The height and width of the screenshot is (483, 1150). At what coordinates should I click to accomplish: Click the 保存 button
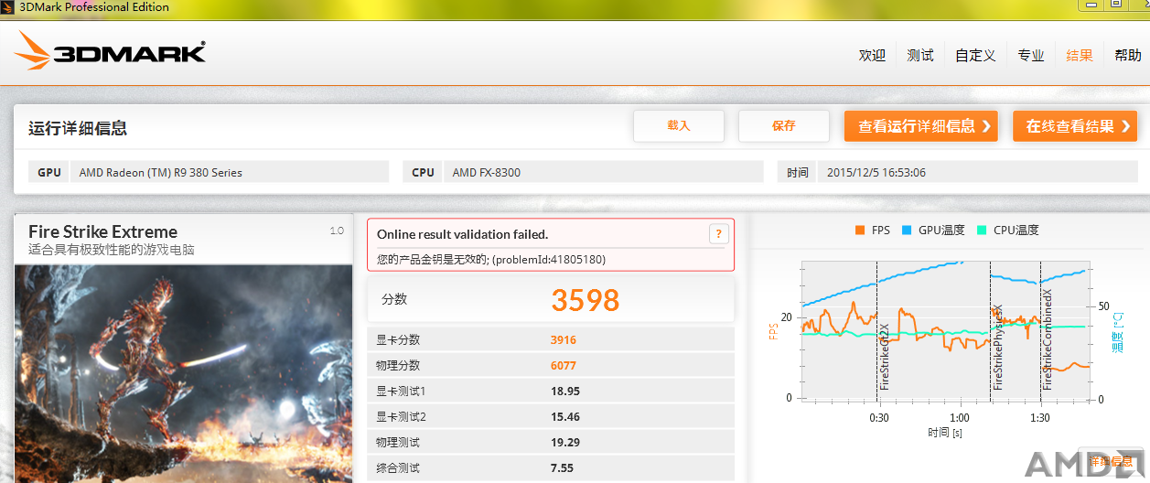(784, 126)
